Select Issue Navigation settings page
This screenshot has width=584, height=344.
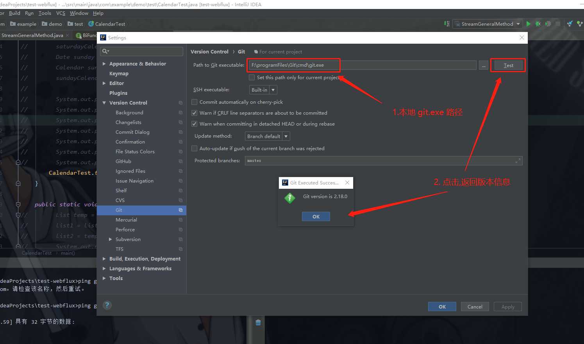point(134,181)
